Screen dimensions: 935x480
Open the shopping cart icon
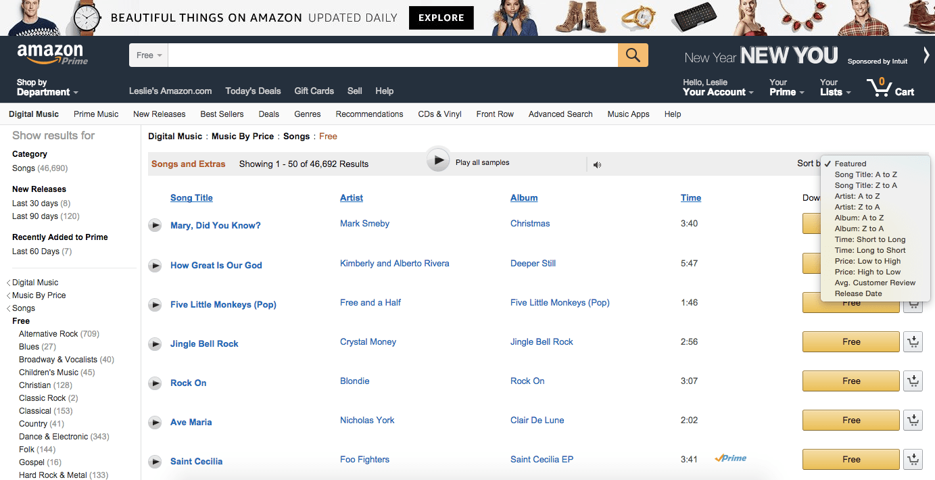pos(890,87)
